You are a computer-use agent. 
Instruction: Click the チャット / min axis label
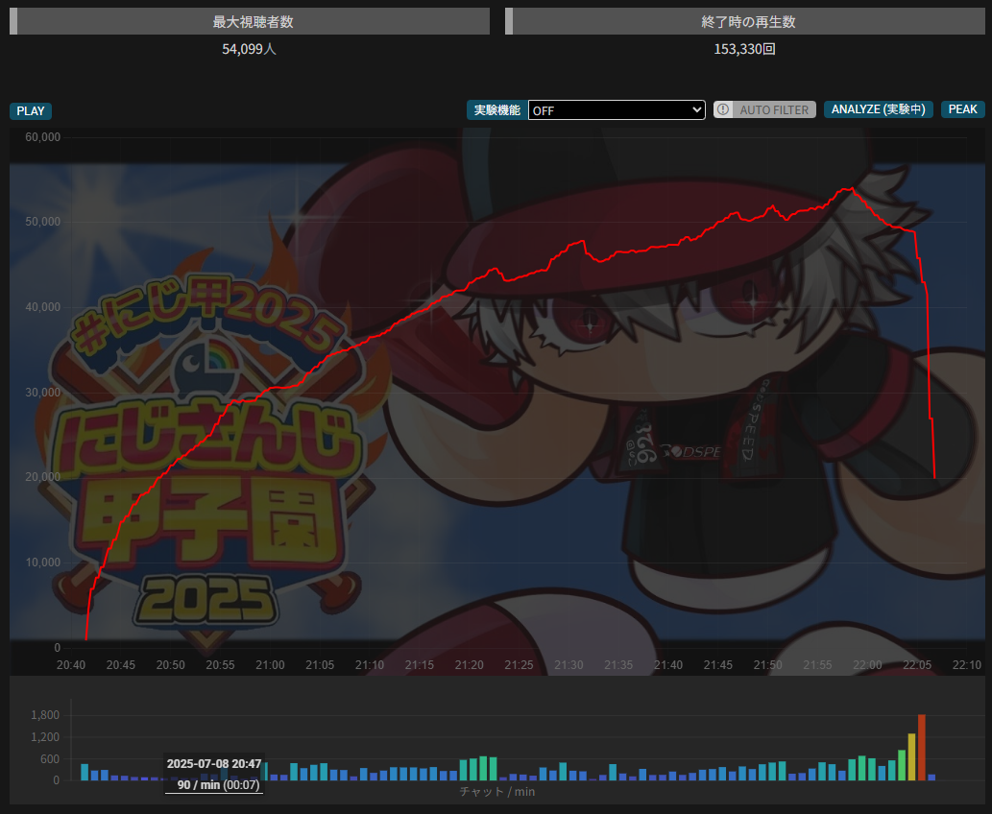click(497, 791)
